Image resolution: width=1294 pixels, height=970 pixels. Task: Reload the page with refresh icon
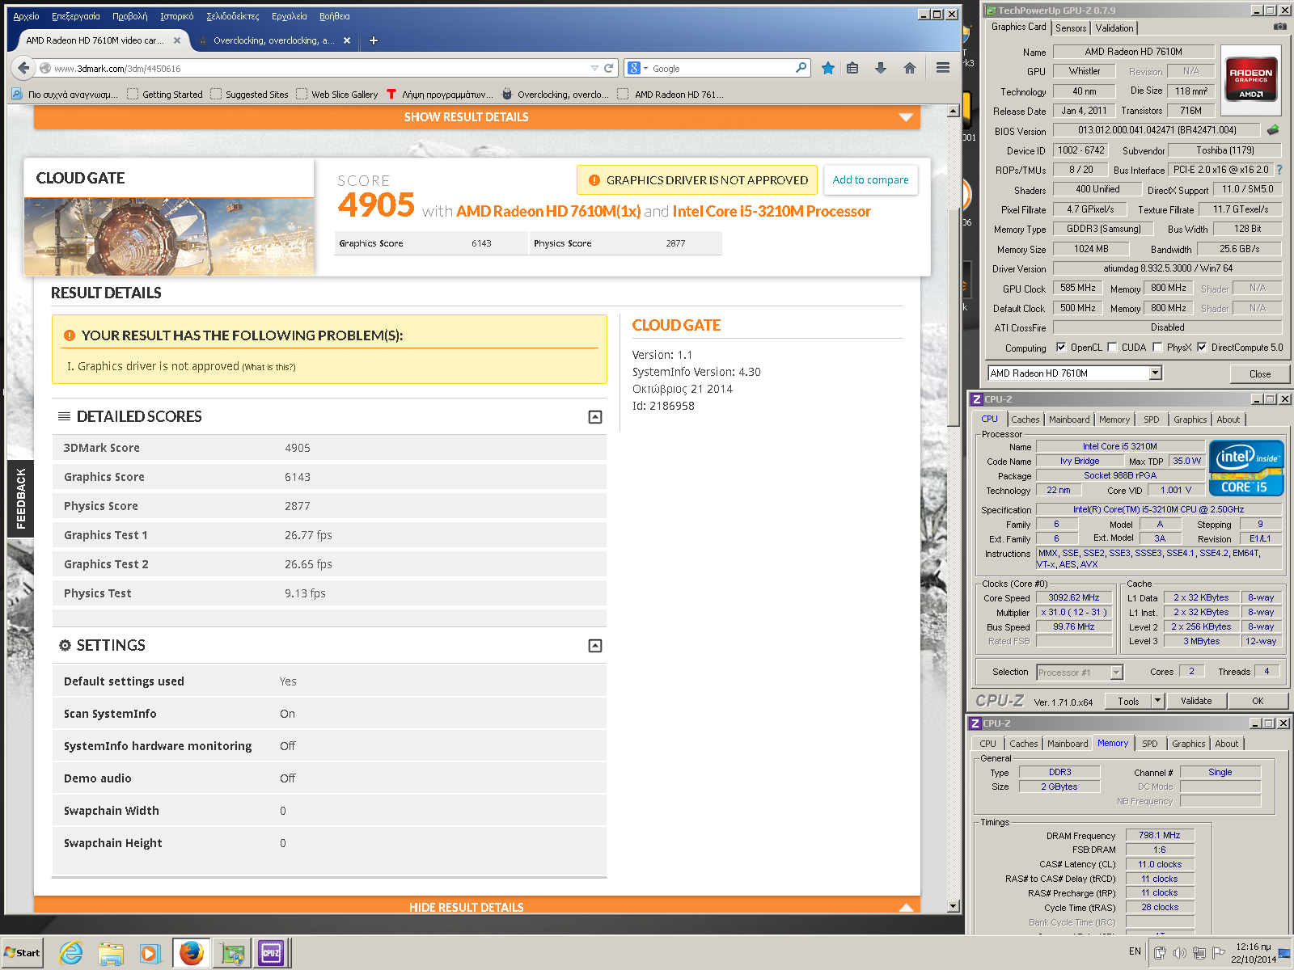click(x=608, y=68)
